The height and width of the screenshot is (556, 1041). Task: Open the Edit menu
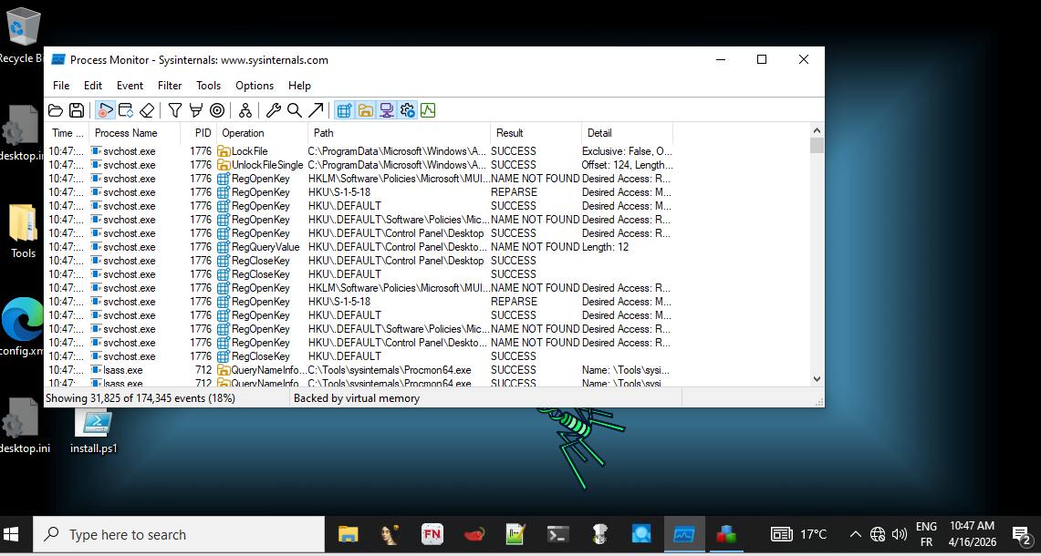93,86
